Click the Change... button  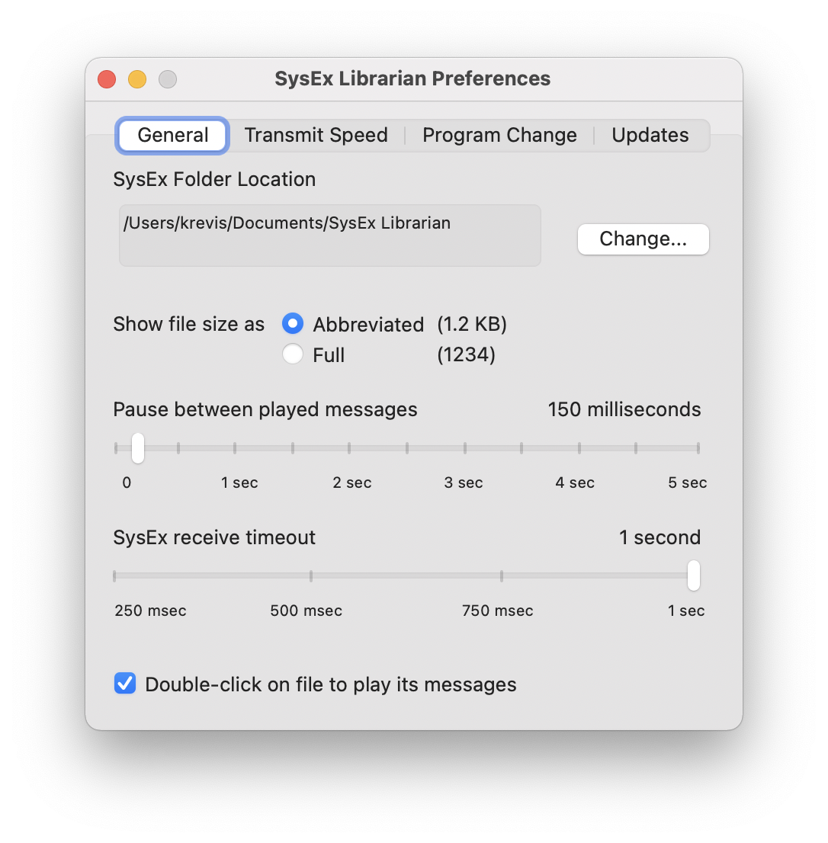point(643,239)
